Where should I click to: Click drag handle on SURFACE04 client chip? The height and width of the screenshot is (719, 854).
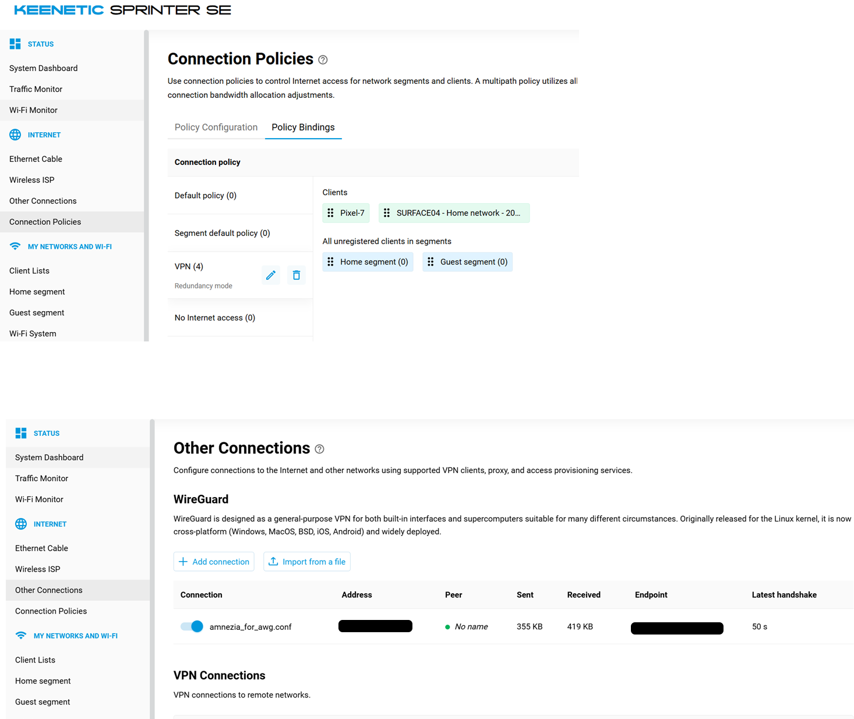[x=387, y=213]
